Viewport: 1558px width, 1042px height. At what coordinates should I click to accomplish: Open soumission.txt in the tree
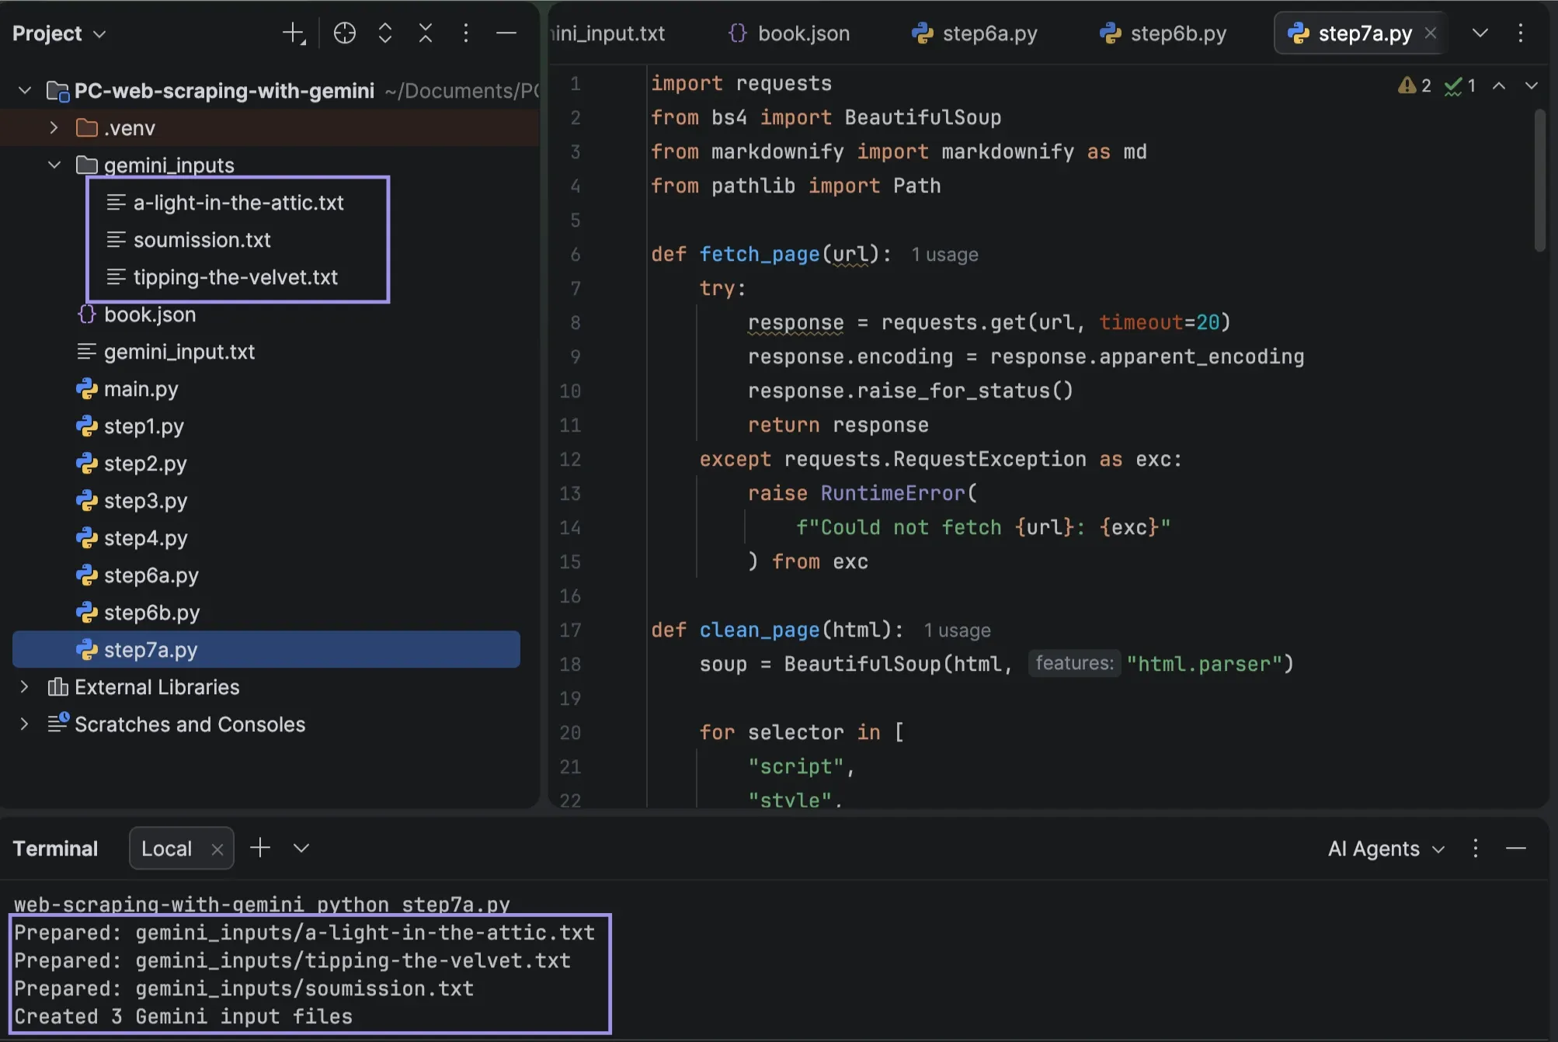click(202, 240)
